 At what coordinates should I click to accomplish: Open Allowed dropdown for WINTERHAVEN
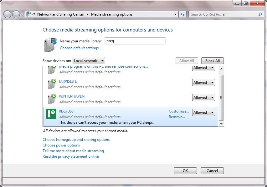pyautogui.click(x=203, y=98)
